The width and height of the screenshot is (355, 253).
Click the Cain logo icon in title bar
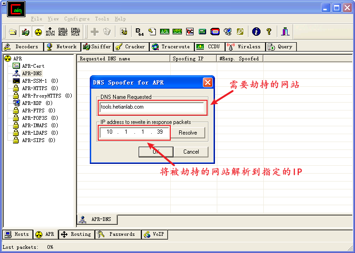tap(16, 9)
